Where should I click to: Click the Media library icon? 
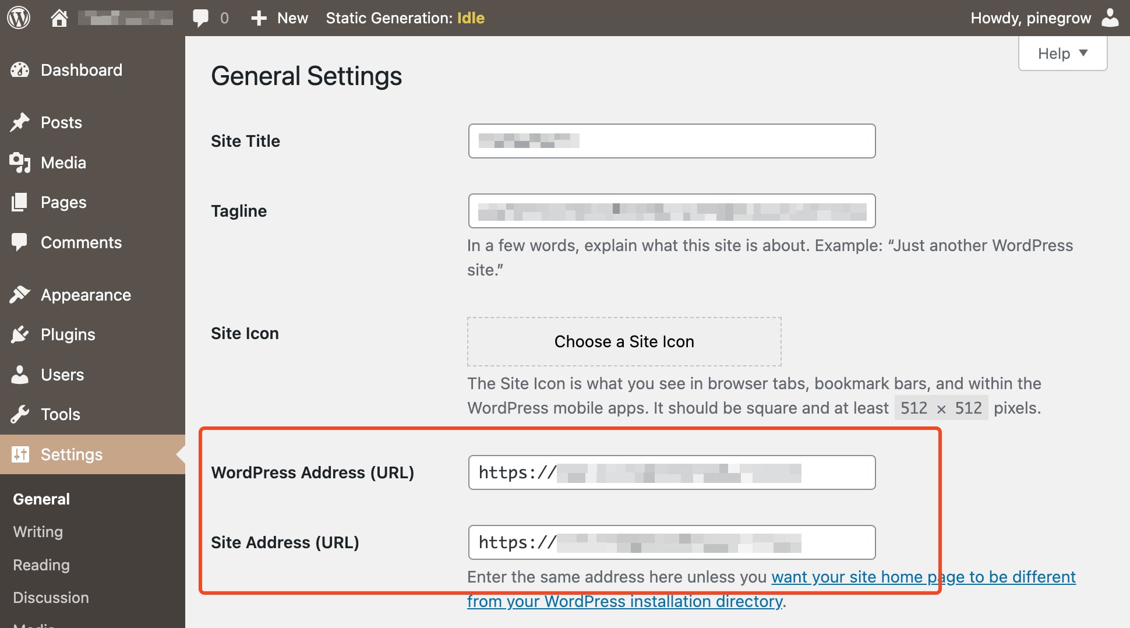20,163
